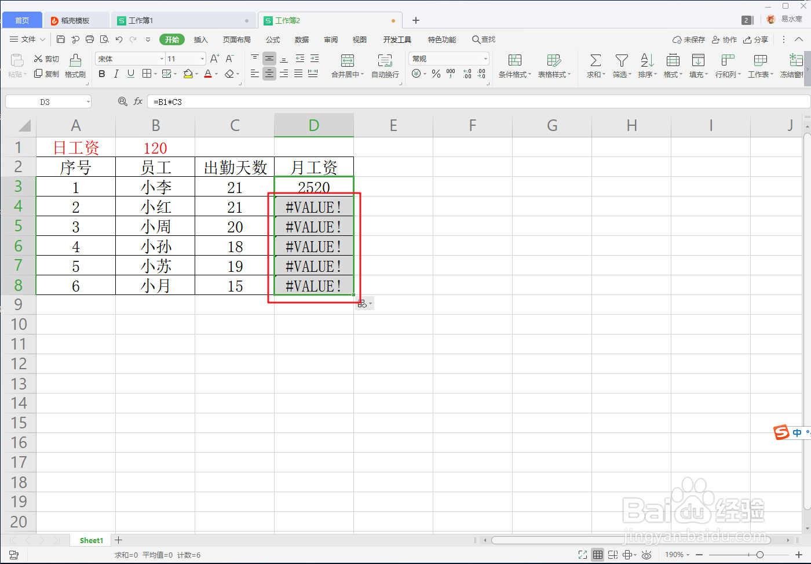This screenshot has width=811, height=564.
Task: Open number format dropdown 常规
Action: point(485,59)
